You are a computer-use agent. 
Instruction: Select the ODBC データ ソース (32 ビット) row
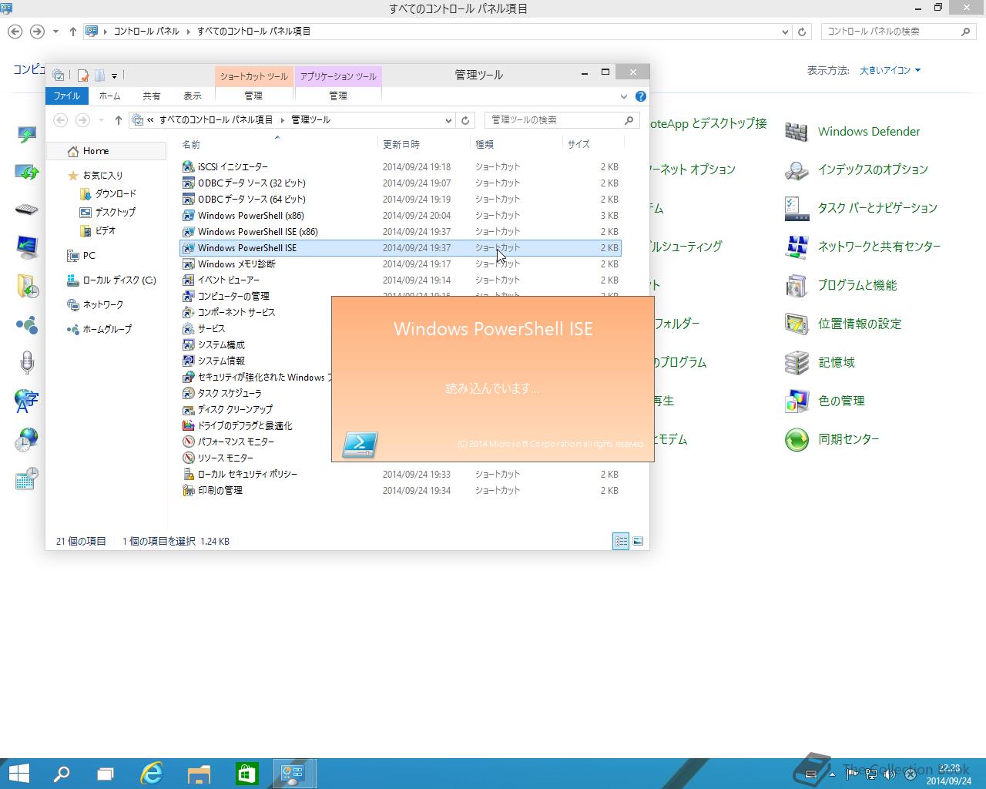pyautogui.click(x=401, y=183)
